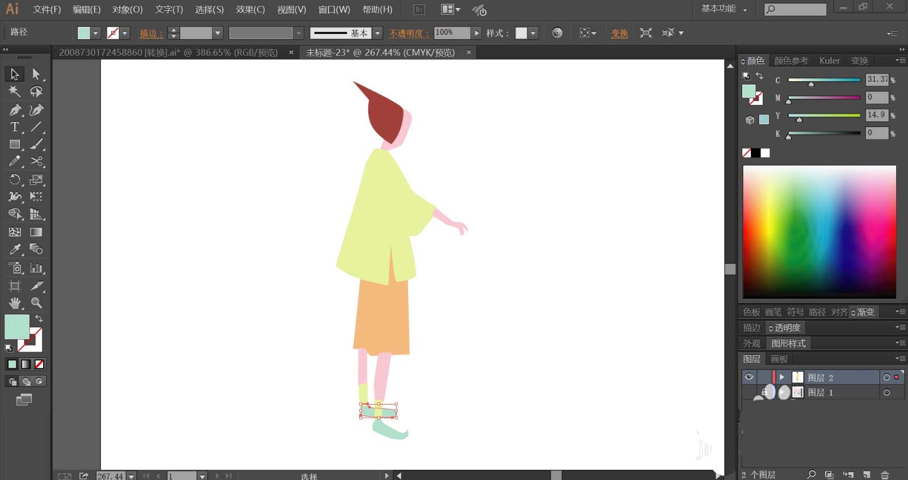Select the Selection tool arrow
Image resolution: width=908 pixels, height=480 pixels.
point(15,74)
